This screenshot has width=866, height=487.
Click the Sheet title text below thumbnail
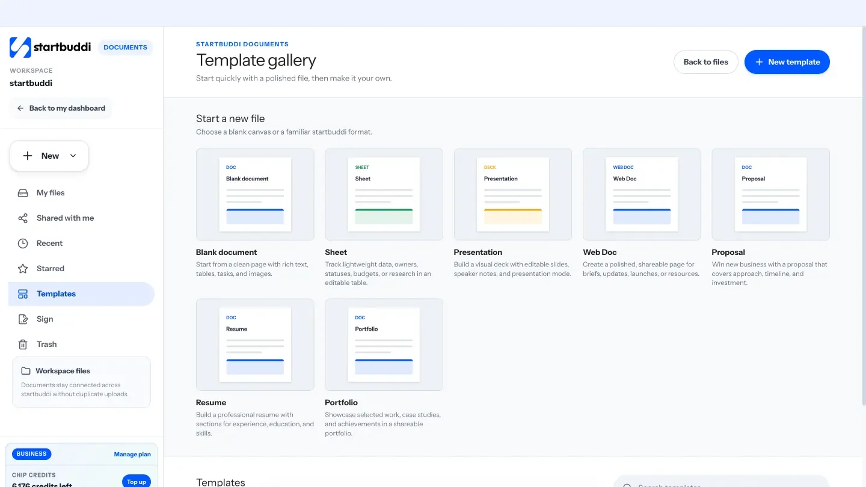pyautogui.click(x=336, y=253)
